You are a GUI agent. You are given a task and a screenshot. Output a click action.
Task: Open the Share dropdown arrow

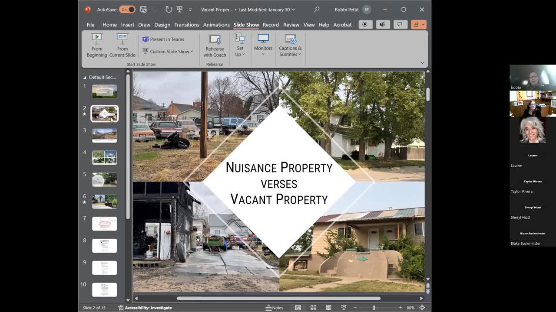pos(424,25)
